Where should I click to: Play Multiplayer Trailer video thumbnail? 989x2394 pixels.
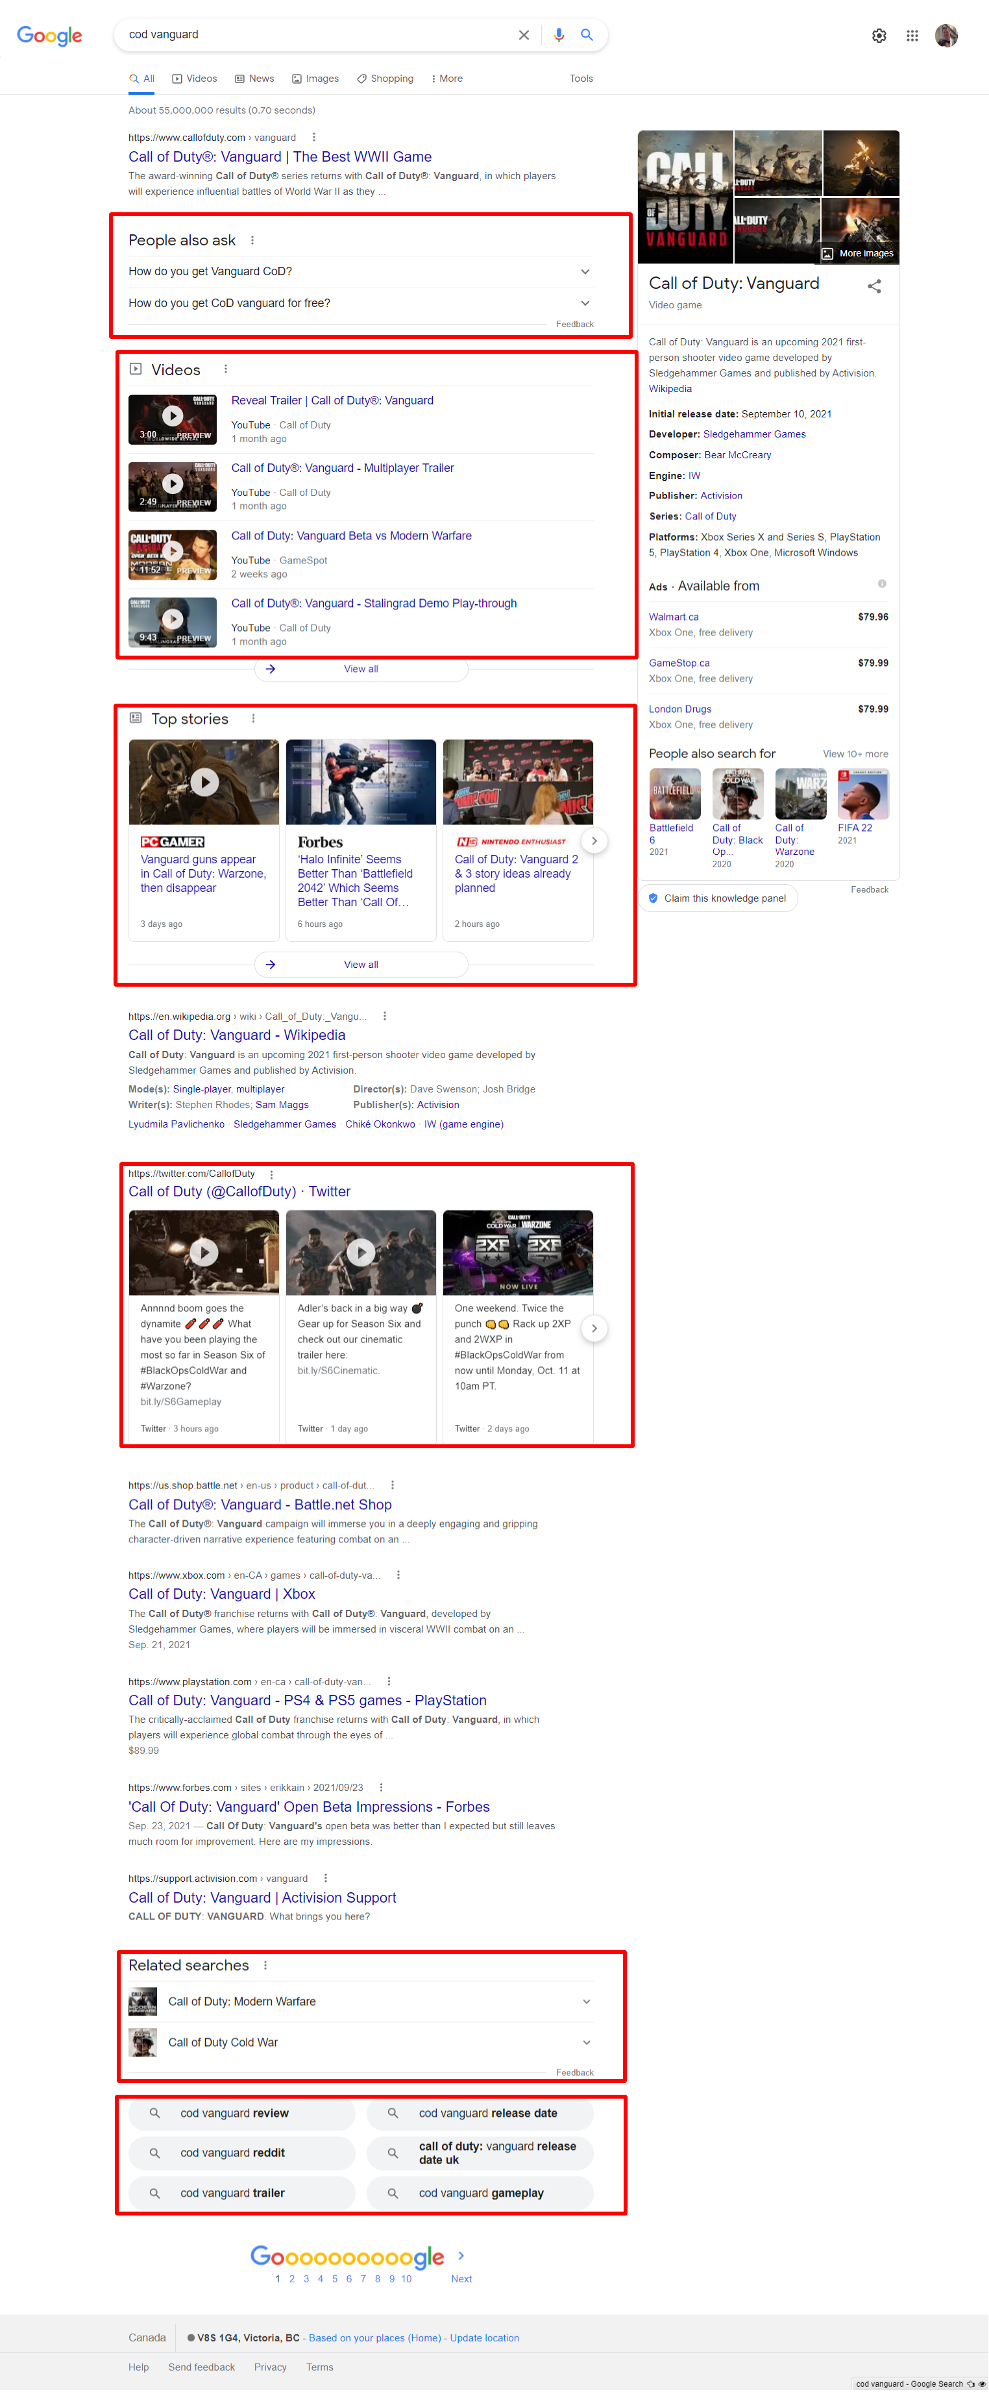[x=172, y=487]
